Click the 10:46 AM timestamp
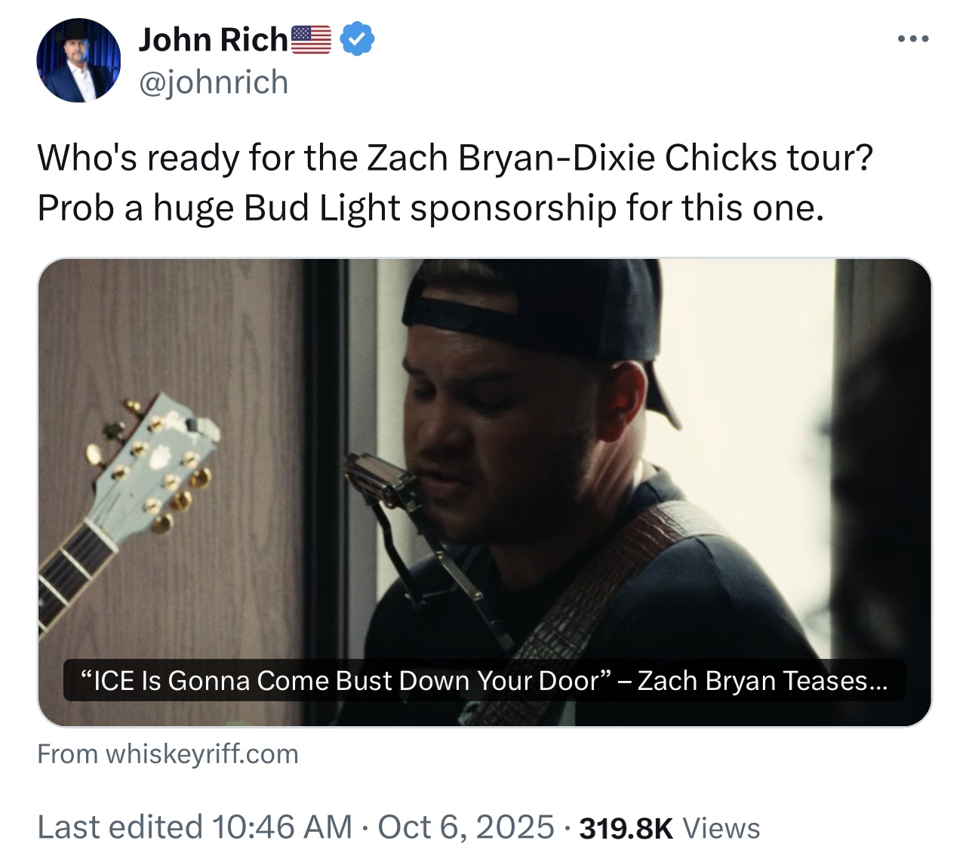The width and height of the screenshot is (969, 850). point(282,827)
